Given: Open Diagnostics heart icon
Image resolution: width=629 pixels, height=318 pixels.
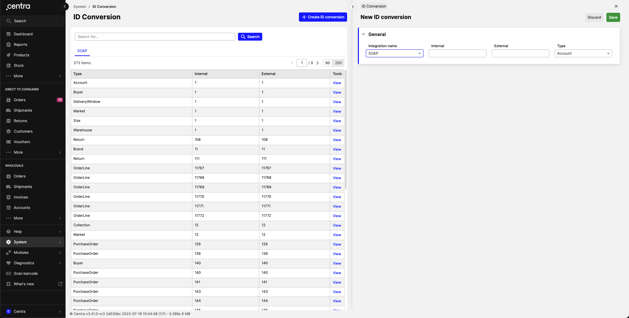Looking at the screenshot, I should click(9, 263).
